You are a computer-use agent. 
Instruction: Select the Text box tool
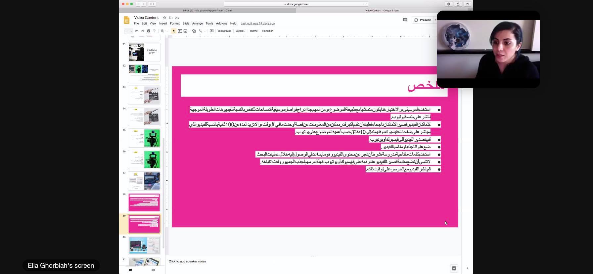[180, 31]
